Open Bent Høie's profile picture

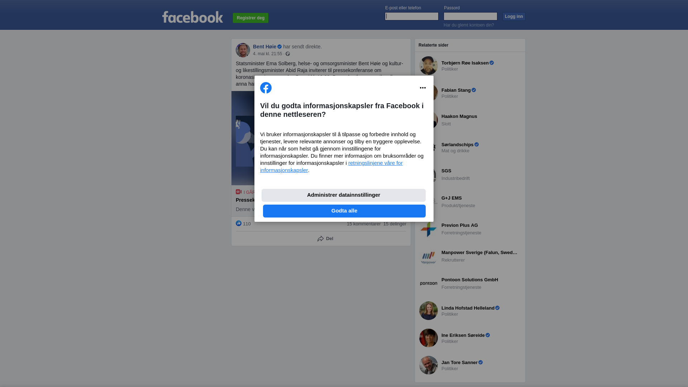(x=243, y=50)
